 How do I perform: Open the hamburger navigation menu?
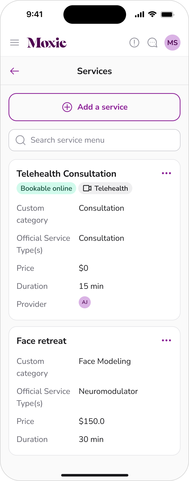pyautogui.click(x=15, y=43)
